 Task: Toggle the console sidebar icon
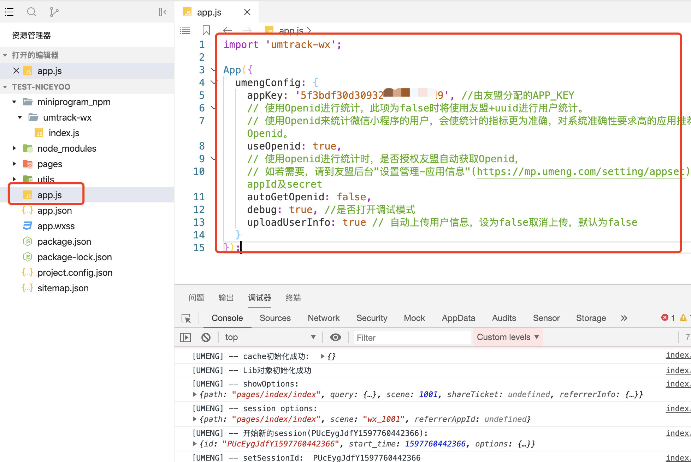pos(185,338)
